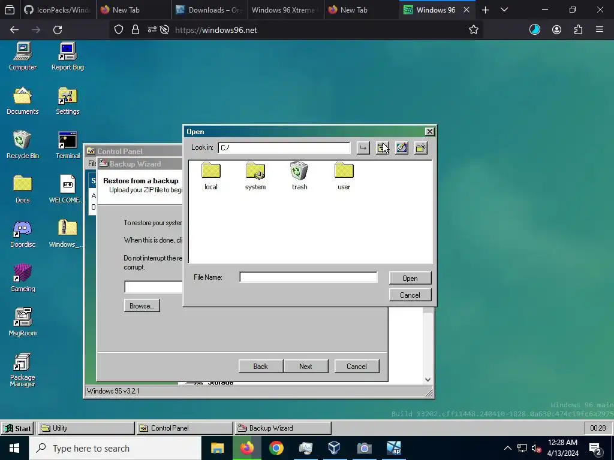Open the Settings desktop shortcut
Screen dimensions: 614x460
(x=67, y=101)
